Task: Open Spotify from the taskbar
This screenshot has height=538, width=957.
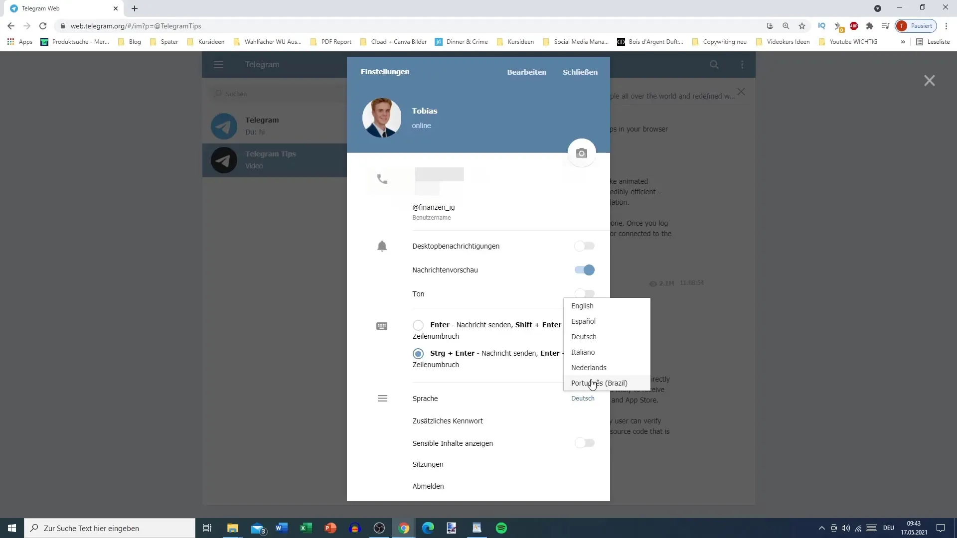Action: (x=501, y=528)
